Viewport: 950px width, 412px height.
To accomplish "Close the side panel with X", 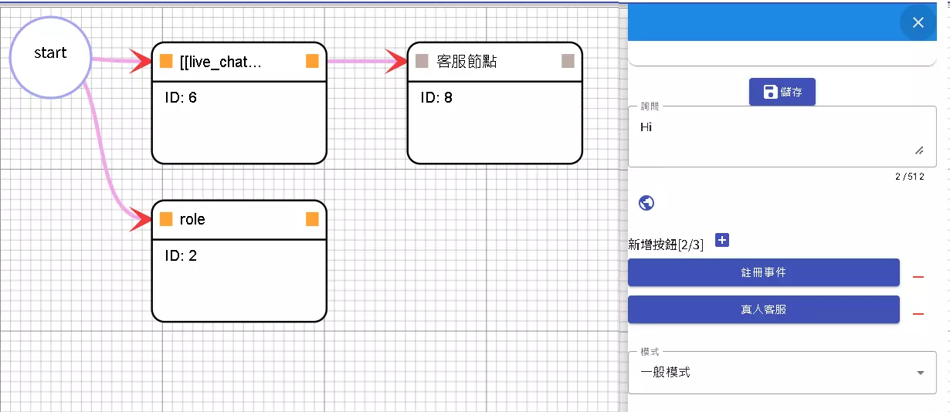I will click(918, 22).
